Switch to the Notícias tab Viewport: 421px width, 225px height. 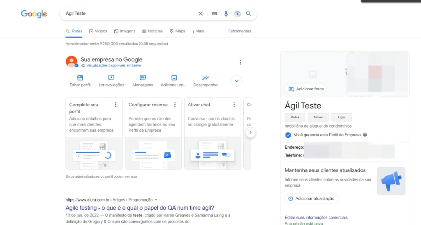(x=152, y=31)
